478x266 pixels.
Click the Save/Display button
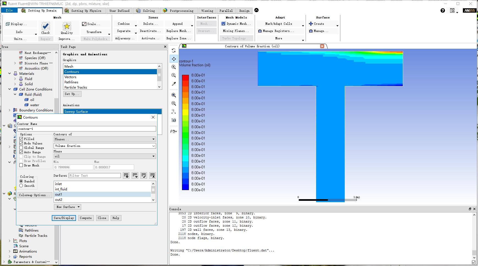point(64,218)
